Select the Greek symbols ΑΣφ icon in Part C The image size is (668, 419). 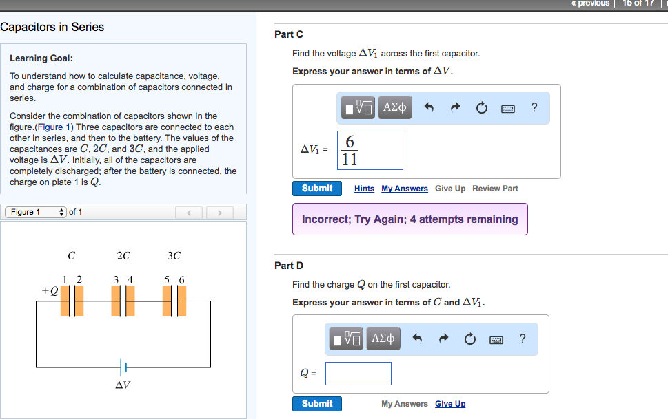coord(394,107)
